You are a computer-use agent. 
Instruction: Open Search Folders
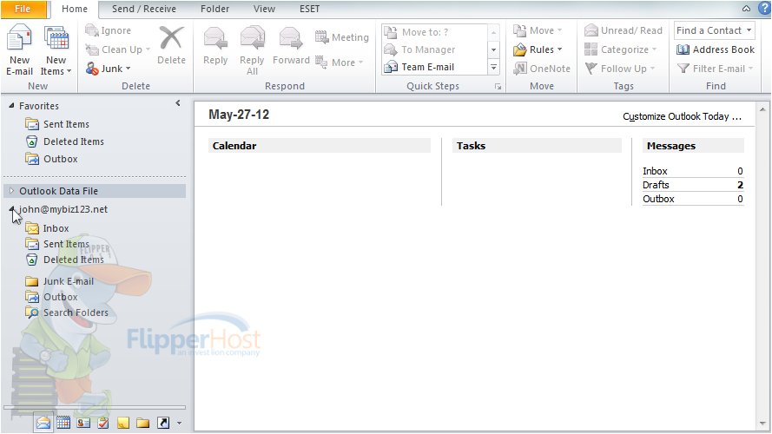67,312
